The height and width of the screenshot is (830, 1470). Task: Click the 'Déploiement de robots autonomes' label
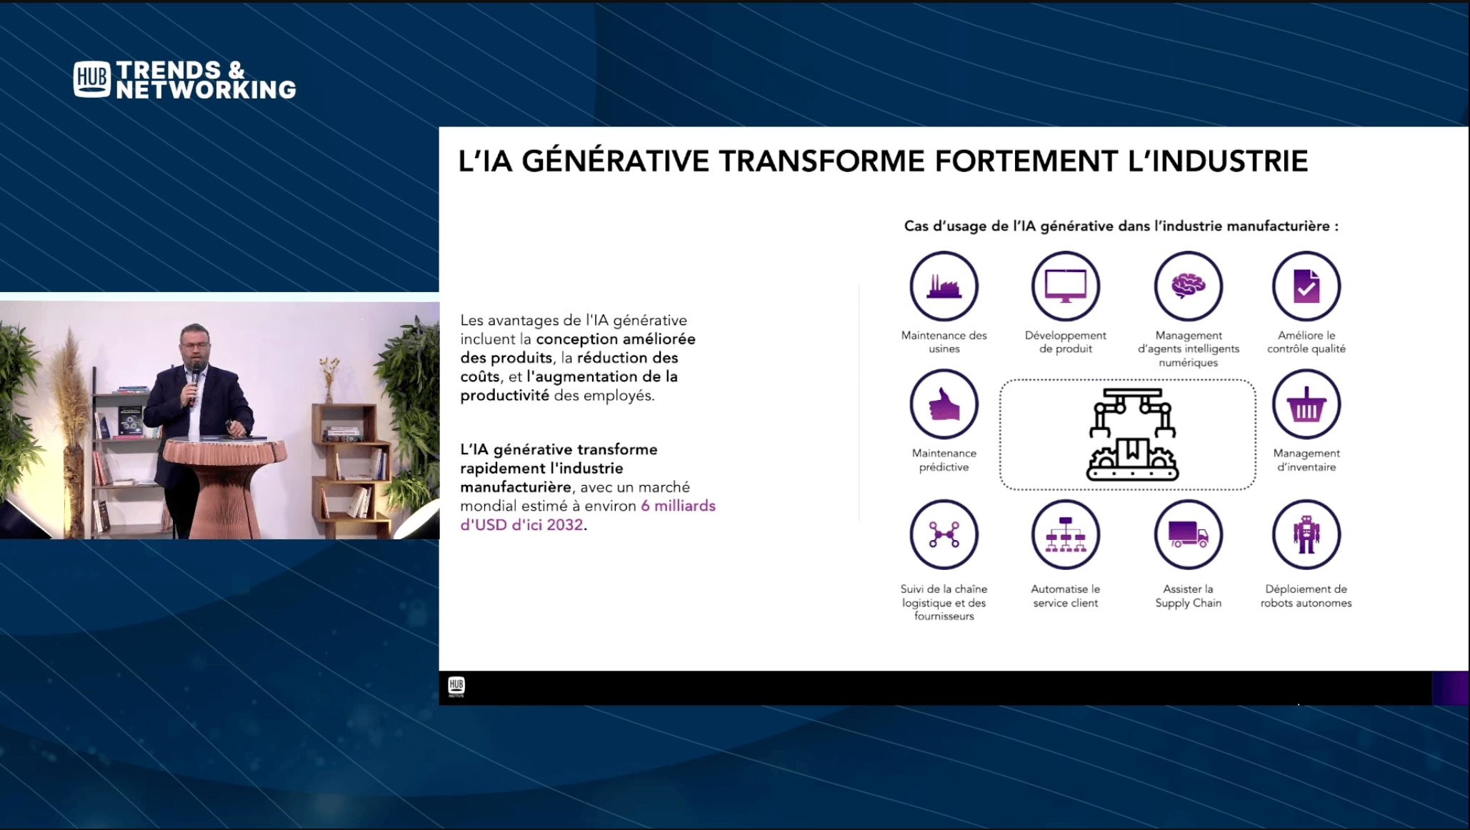1306,596
